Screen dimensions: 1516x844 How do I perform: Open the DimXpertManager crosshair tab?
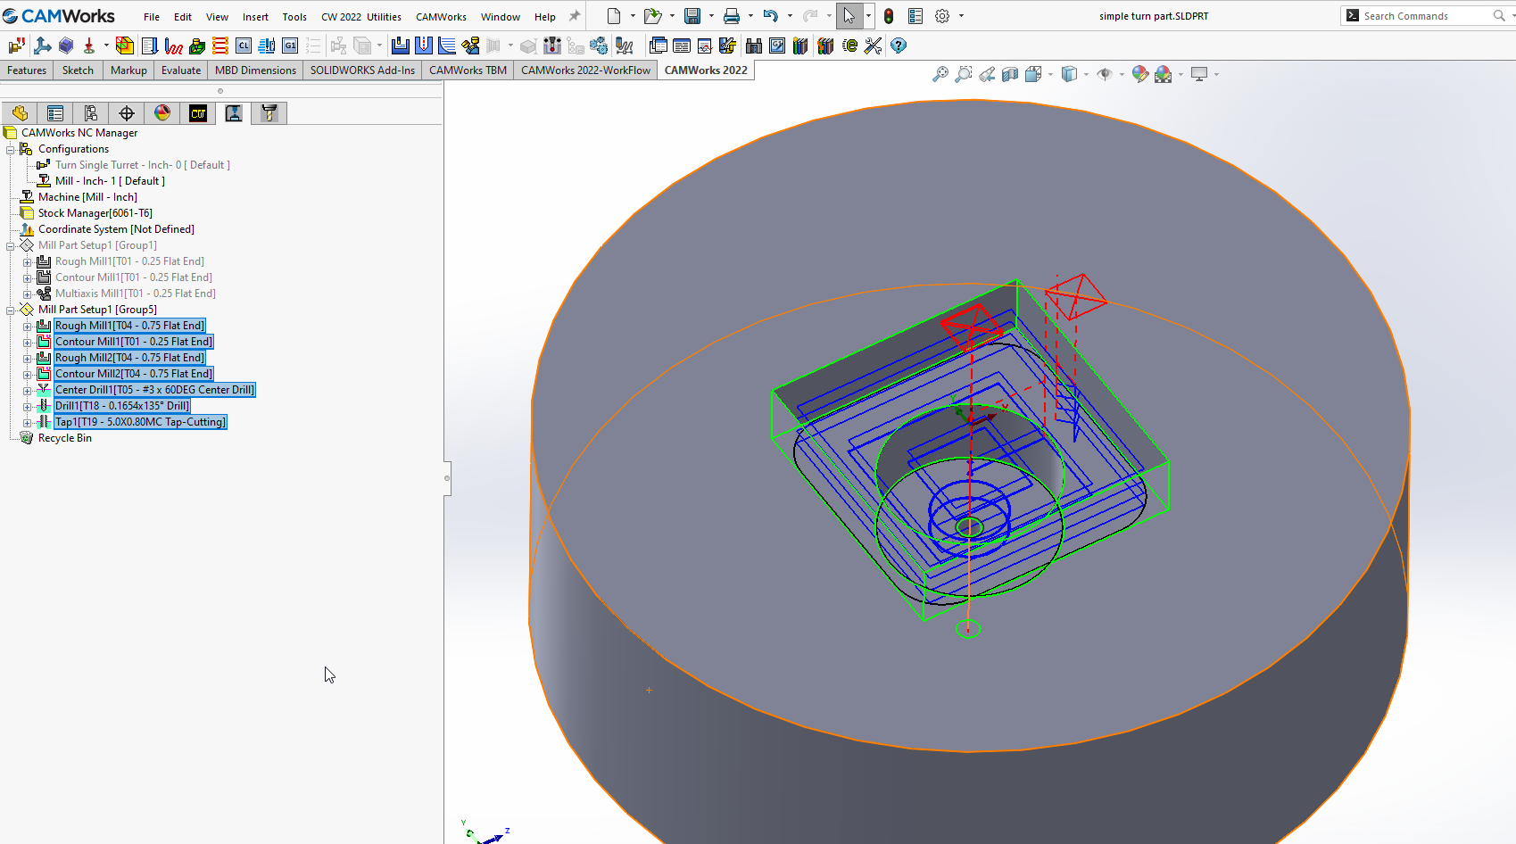coord(127,113)
